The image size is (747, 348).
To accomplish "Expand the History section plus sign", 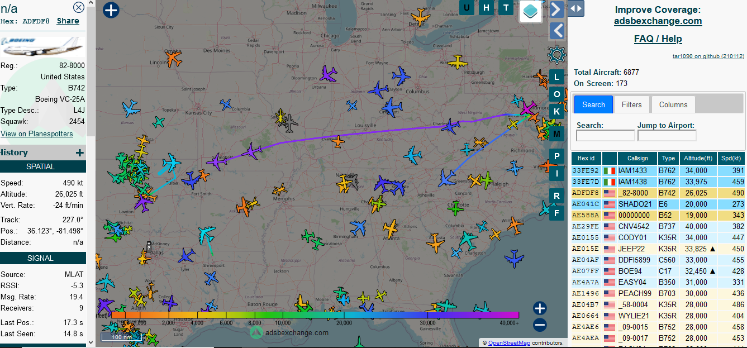I will point(80,152).
